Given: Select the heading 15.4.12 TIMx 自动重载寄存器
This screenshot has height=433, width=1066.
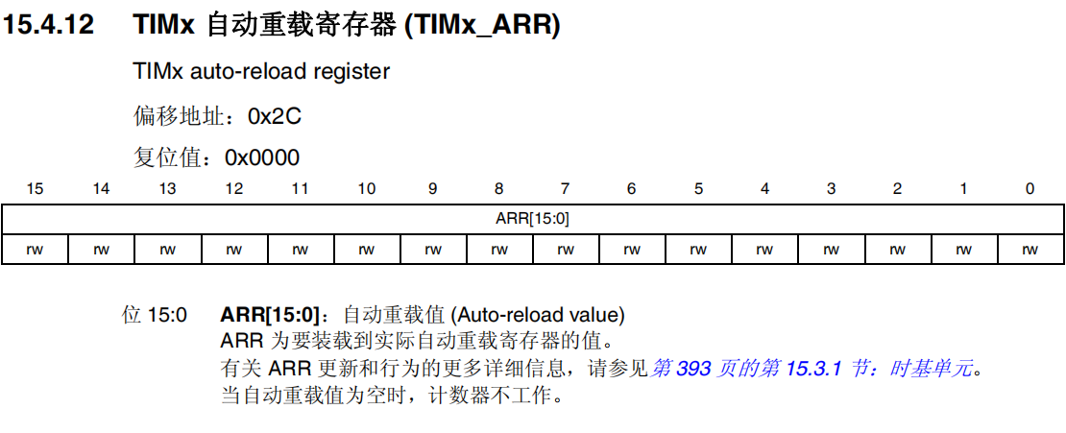Looking at the screenshot, I should tap(282, 26).
